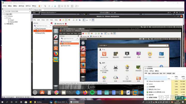186x104 pixels.
Task: Click the outer VMware library search field
Action: tap(16, 11)
